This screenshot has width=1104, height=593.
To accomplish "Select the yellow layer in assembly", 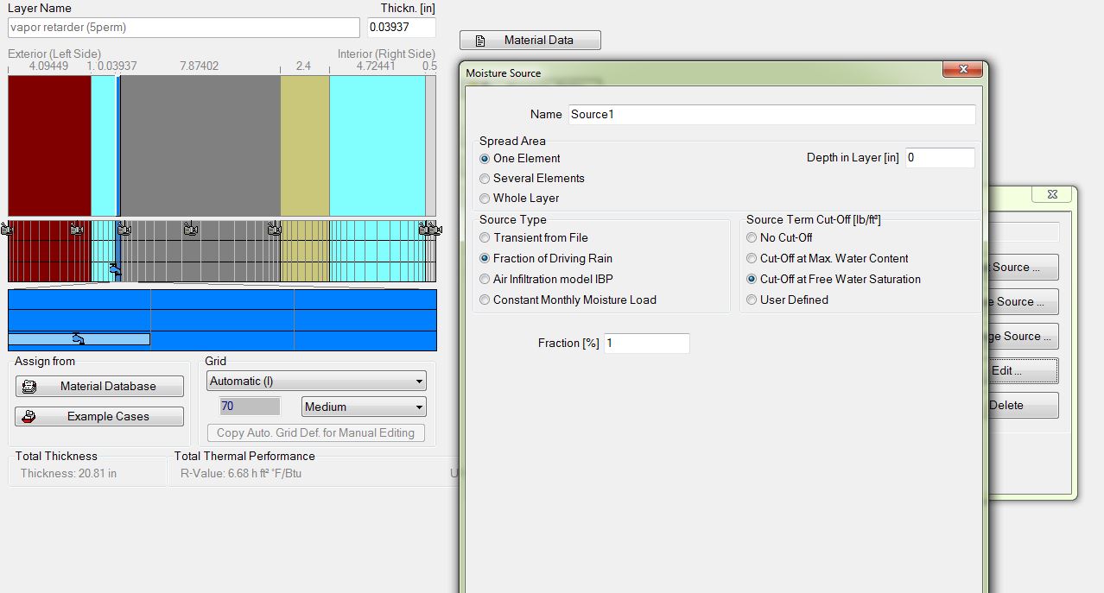I will tap(304, 145).
